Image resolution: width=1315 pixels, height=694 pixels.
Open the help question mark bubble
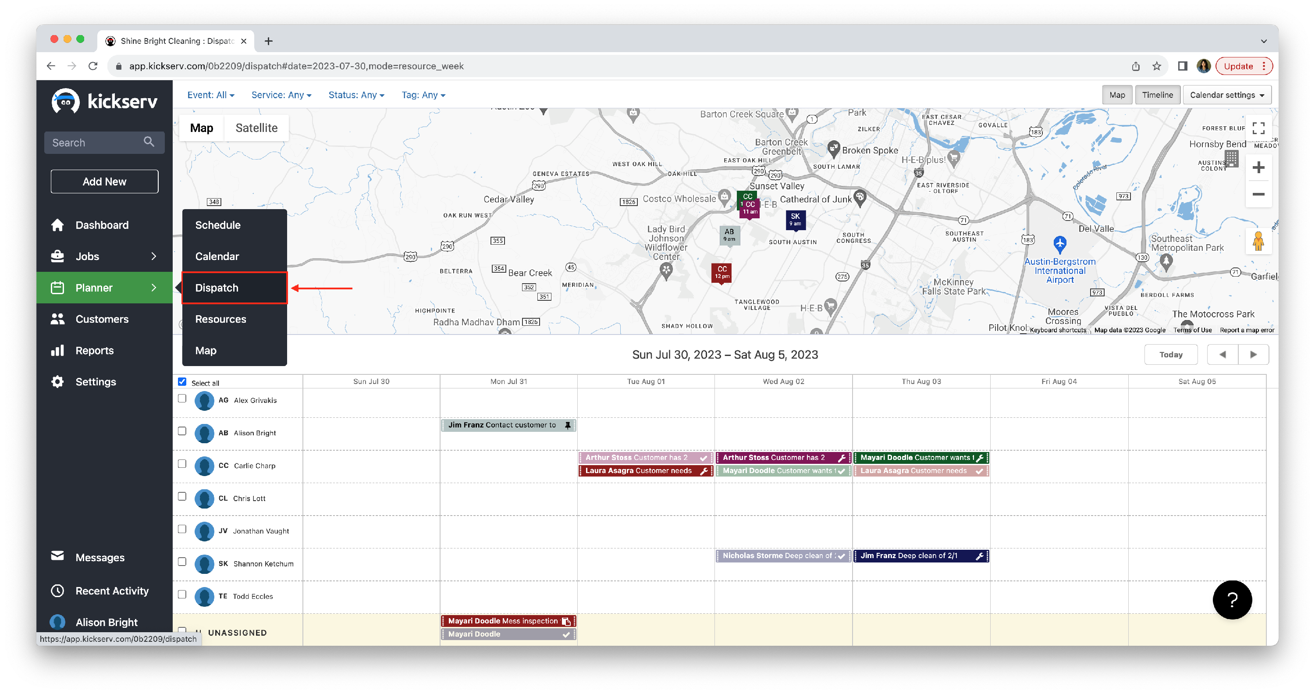(x=1232, y=600)
